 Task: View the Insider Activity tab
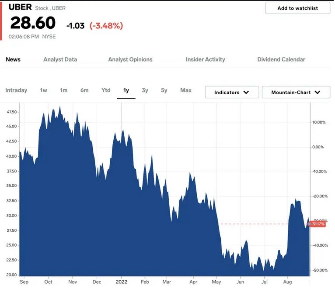coord(205,59)
